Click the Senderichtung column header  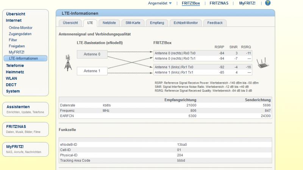pyautogui.click(x=258, y=100)
